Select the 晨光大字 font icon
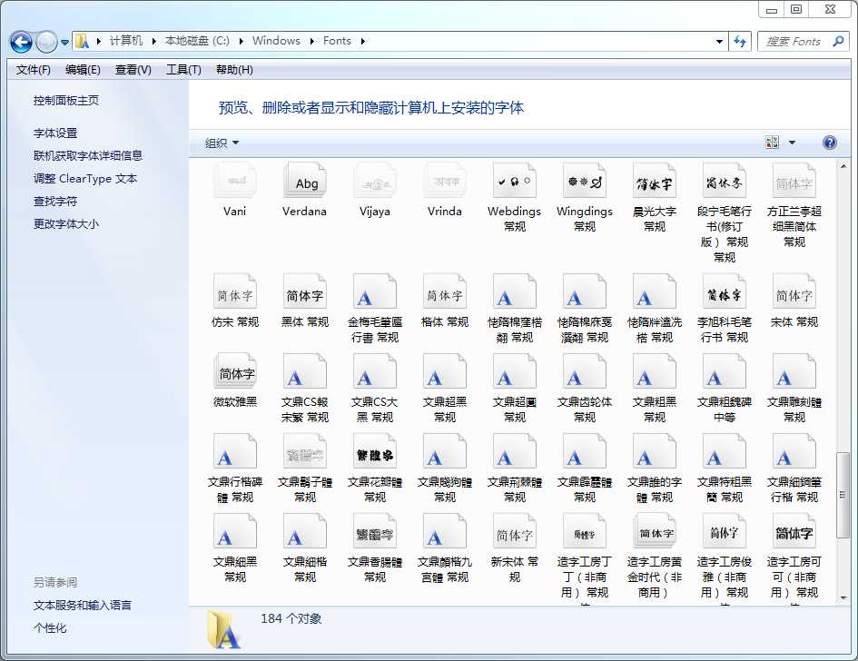 coord(655,181)
